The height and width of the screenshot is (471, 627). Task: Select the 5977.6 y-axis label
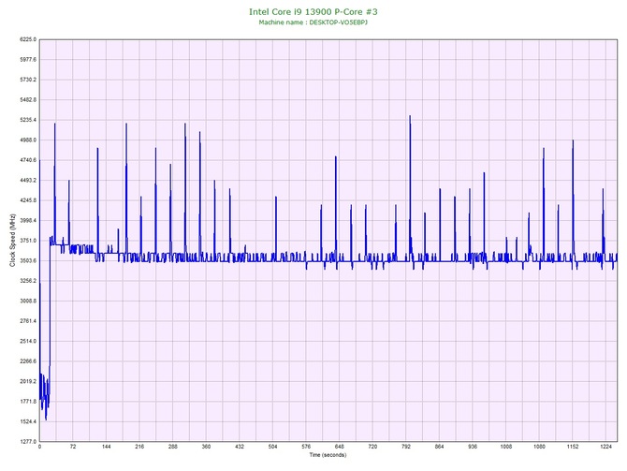[x=28, y=60]
